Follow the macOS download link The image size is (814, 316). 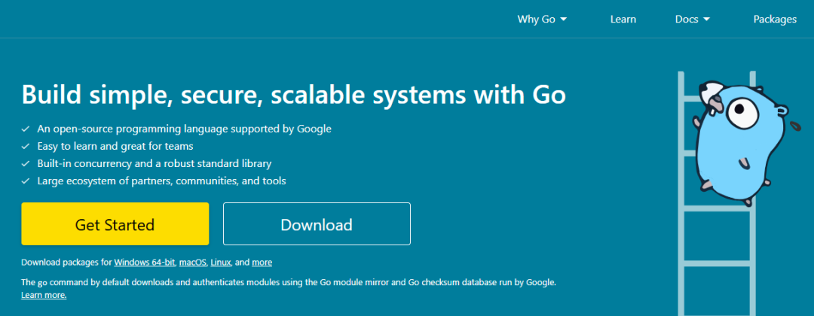click(x=193, y=262)
